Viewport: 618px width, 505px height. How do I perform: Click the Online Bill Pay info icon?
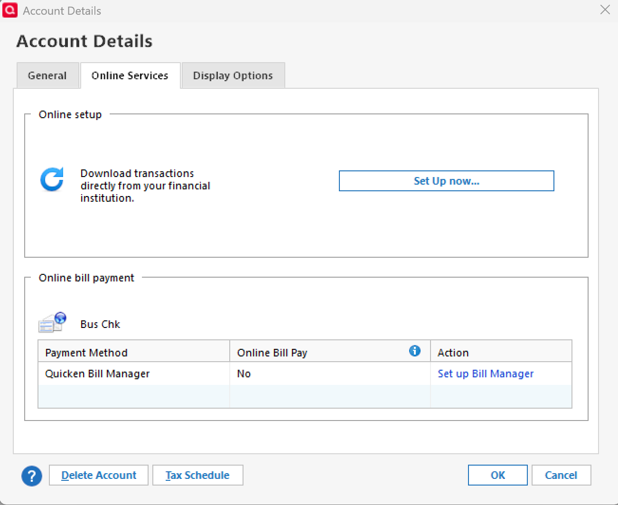(x=414, y=351)
